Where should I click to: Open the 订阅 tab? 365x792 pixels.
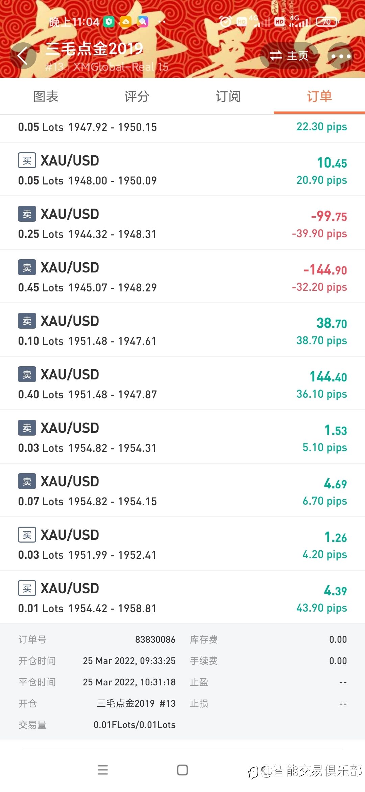pos(228,96)
